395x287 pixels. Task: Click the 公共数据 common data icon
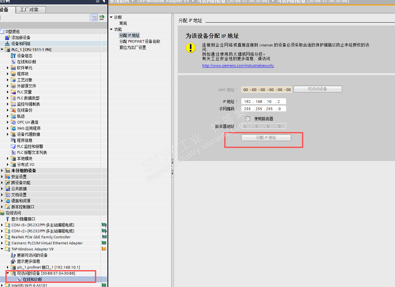[x=8, y=189]
